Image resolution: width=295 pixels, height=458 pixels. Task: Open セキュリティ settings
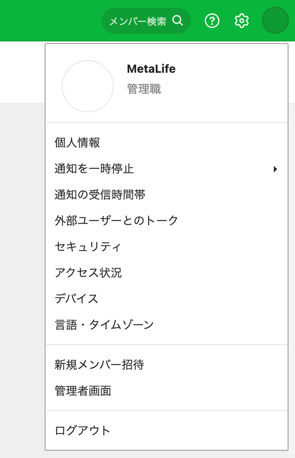pos(166,247)
